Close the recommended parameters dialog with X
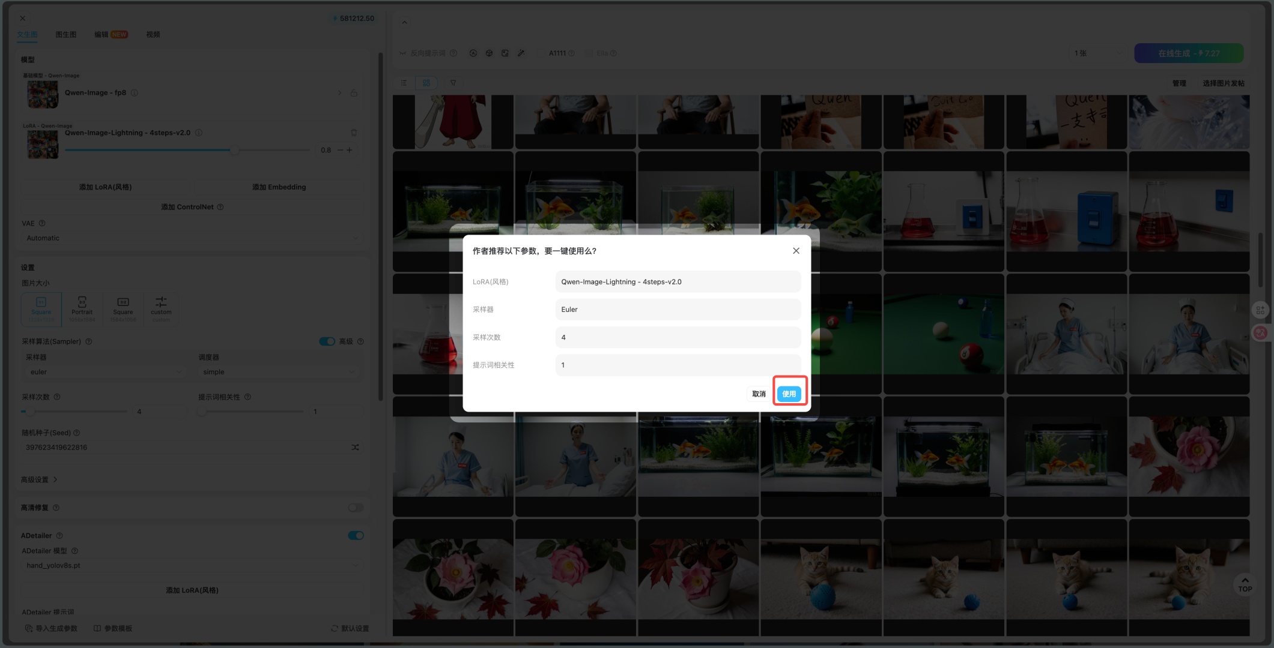1274x648 pixels. [796, 251]
